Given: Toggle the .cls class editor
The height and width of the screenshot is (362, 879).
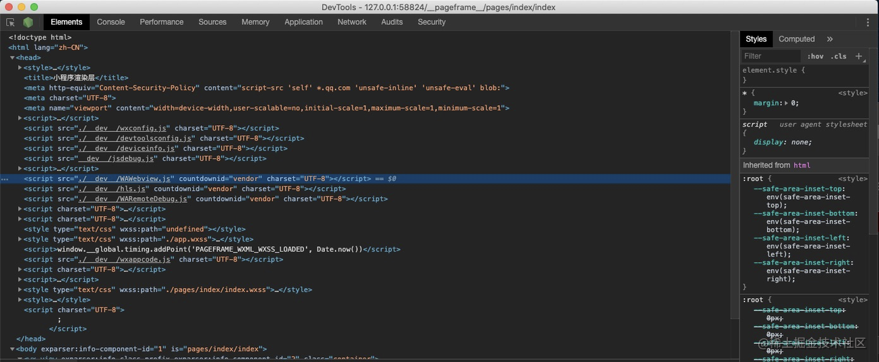Looking at the screenshot, I should tap(839, 57).
